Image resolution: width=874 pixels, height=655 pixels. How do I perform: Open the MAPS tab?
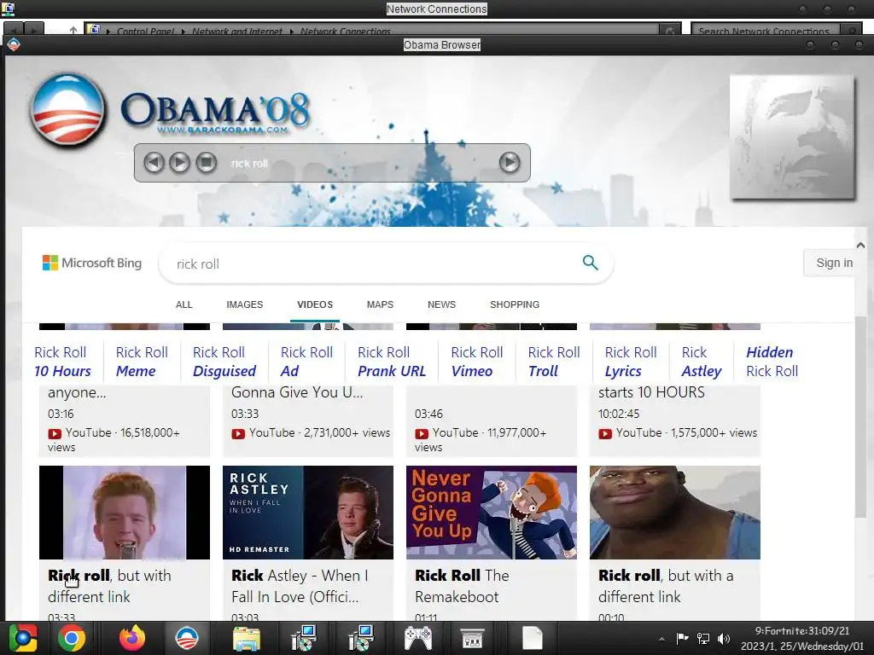(380, 304)
